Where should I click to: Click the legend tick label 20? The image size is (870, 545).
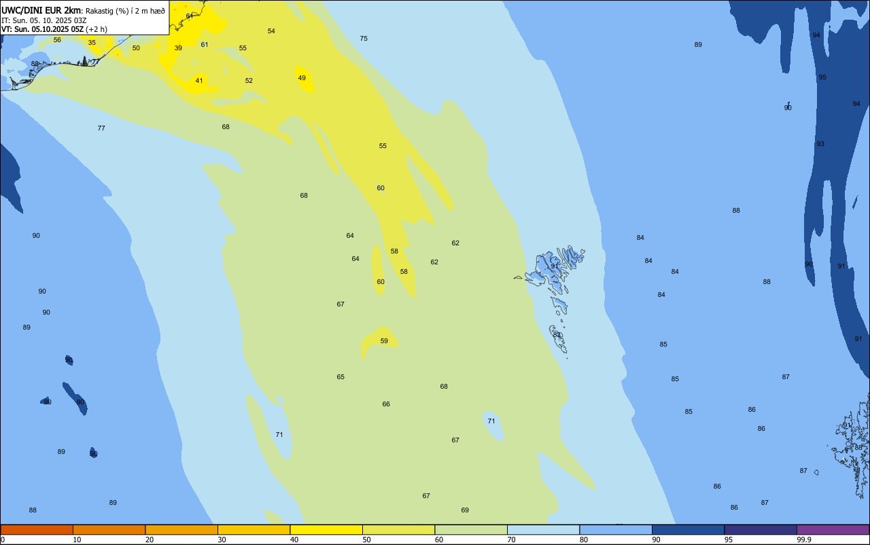(x=150, y=540)
